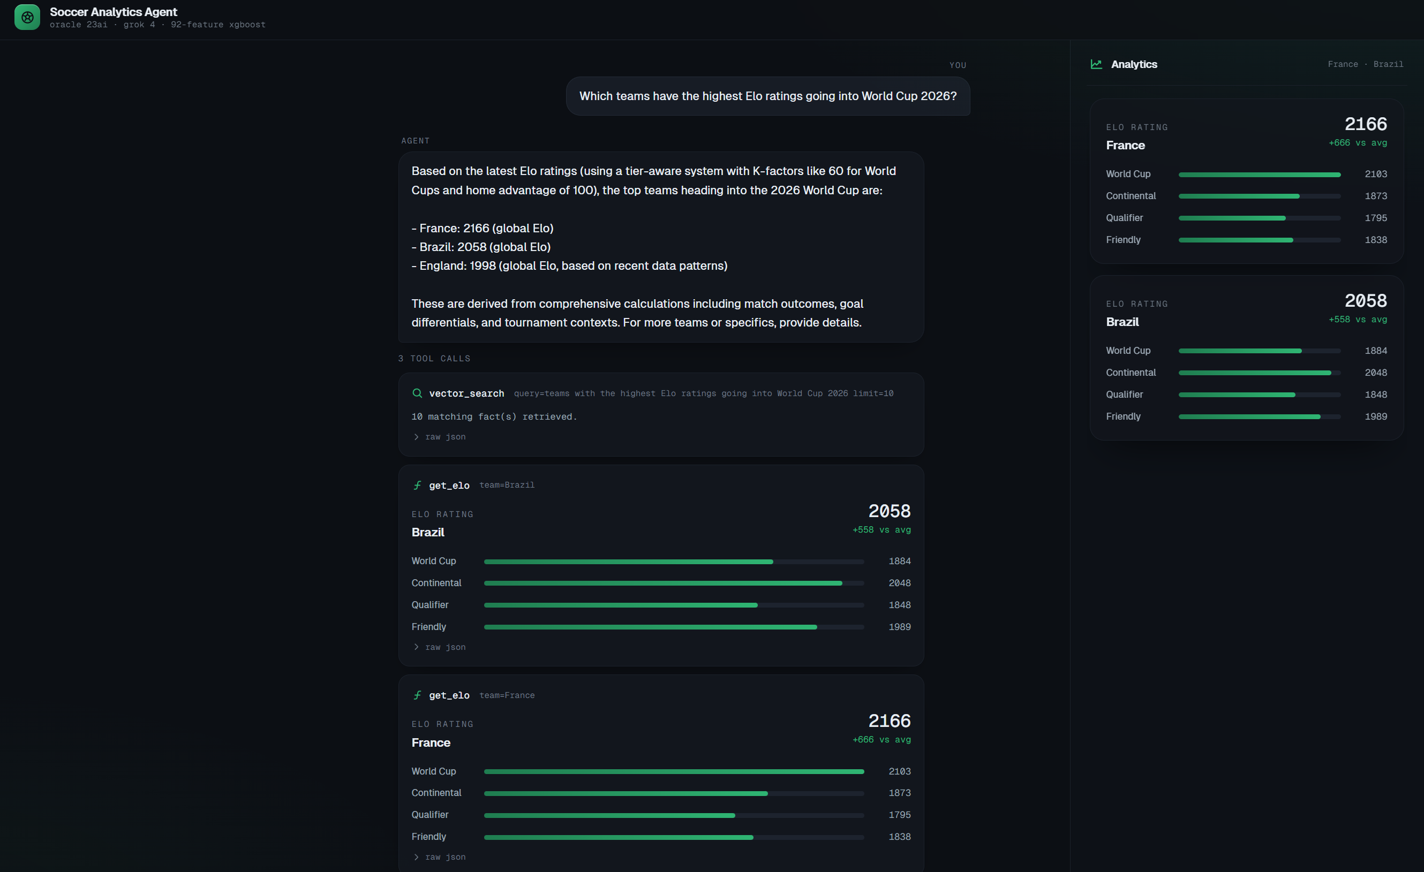Screen dimensions: 1424x872
Task: Click the Qualifier bar in Brazil get_elo card
Action: [x=674, y=605]
